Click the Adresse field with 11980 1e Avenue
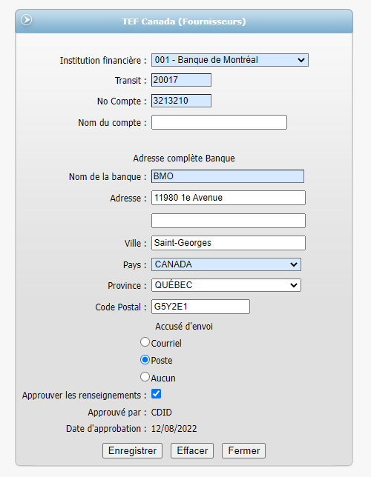 (x=229, y=198)
